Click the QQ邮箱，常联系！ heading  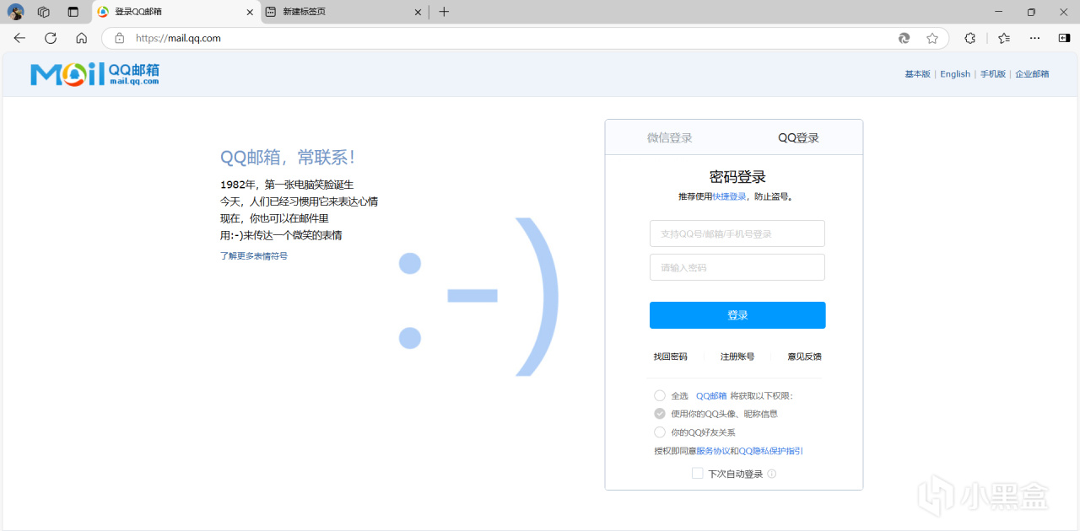tap(288, 158)
